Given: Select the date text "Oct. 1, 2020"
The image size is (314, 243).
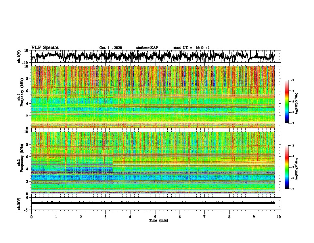Looking at the screenshot, I should click(x=111, y=48).
